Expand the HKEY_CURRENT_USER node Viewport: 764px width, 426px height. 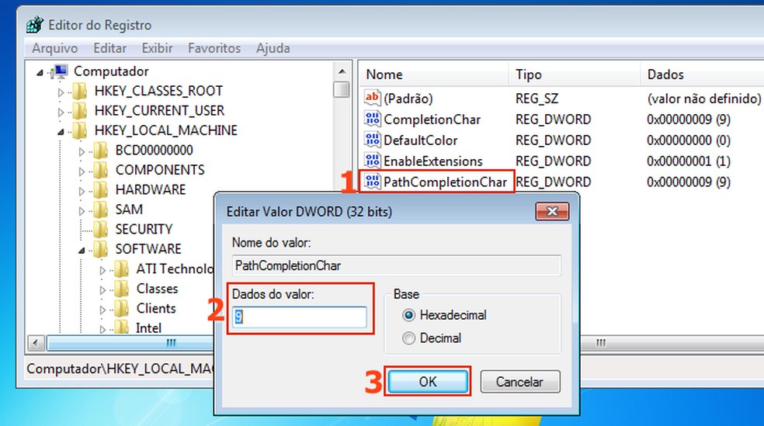coord(61,112)
